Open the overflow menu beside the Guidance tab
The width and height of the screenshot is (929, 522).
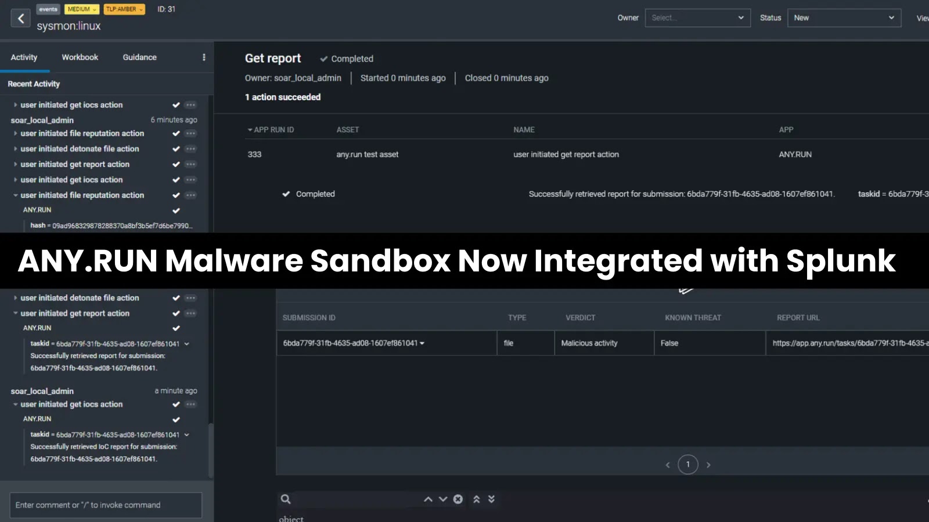pos(203,57)
